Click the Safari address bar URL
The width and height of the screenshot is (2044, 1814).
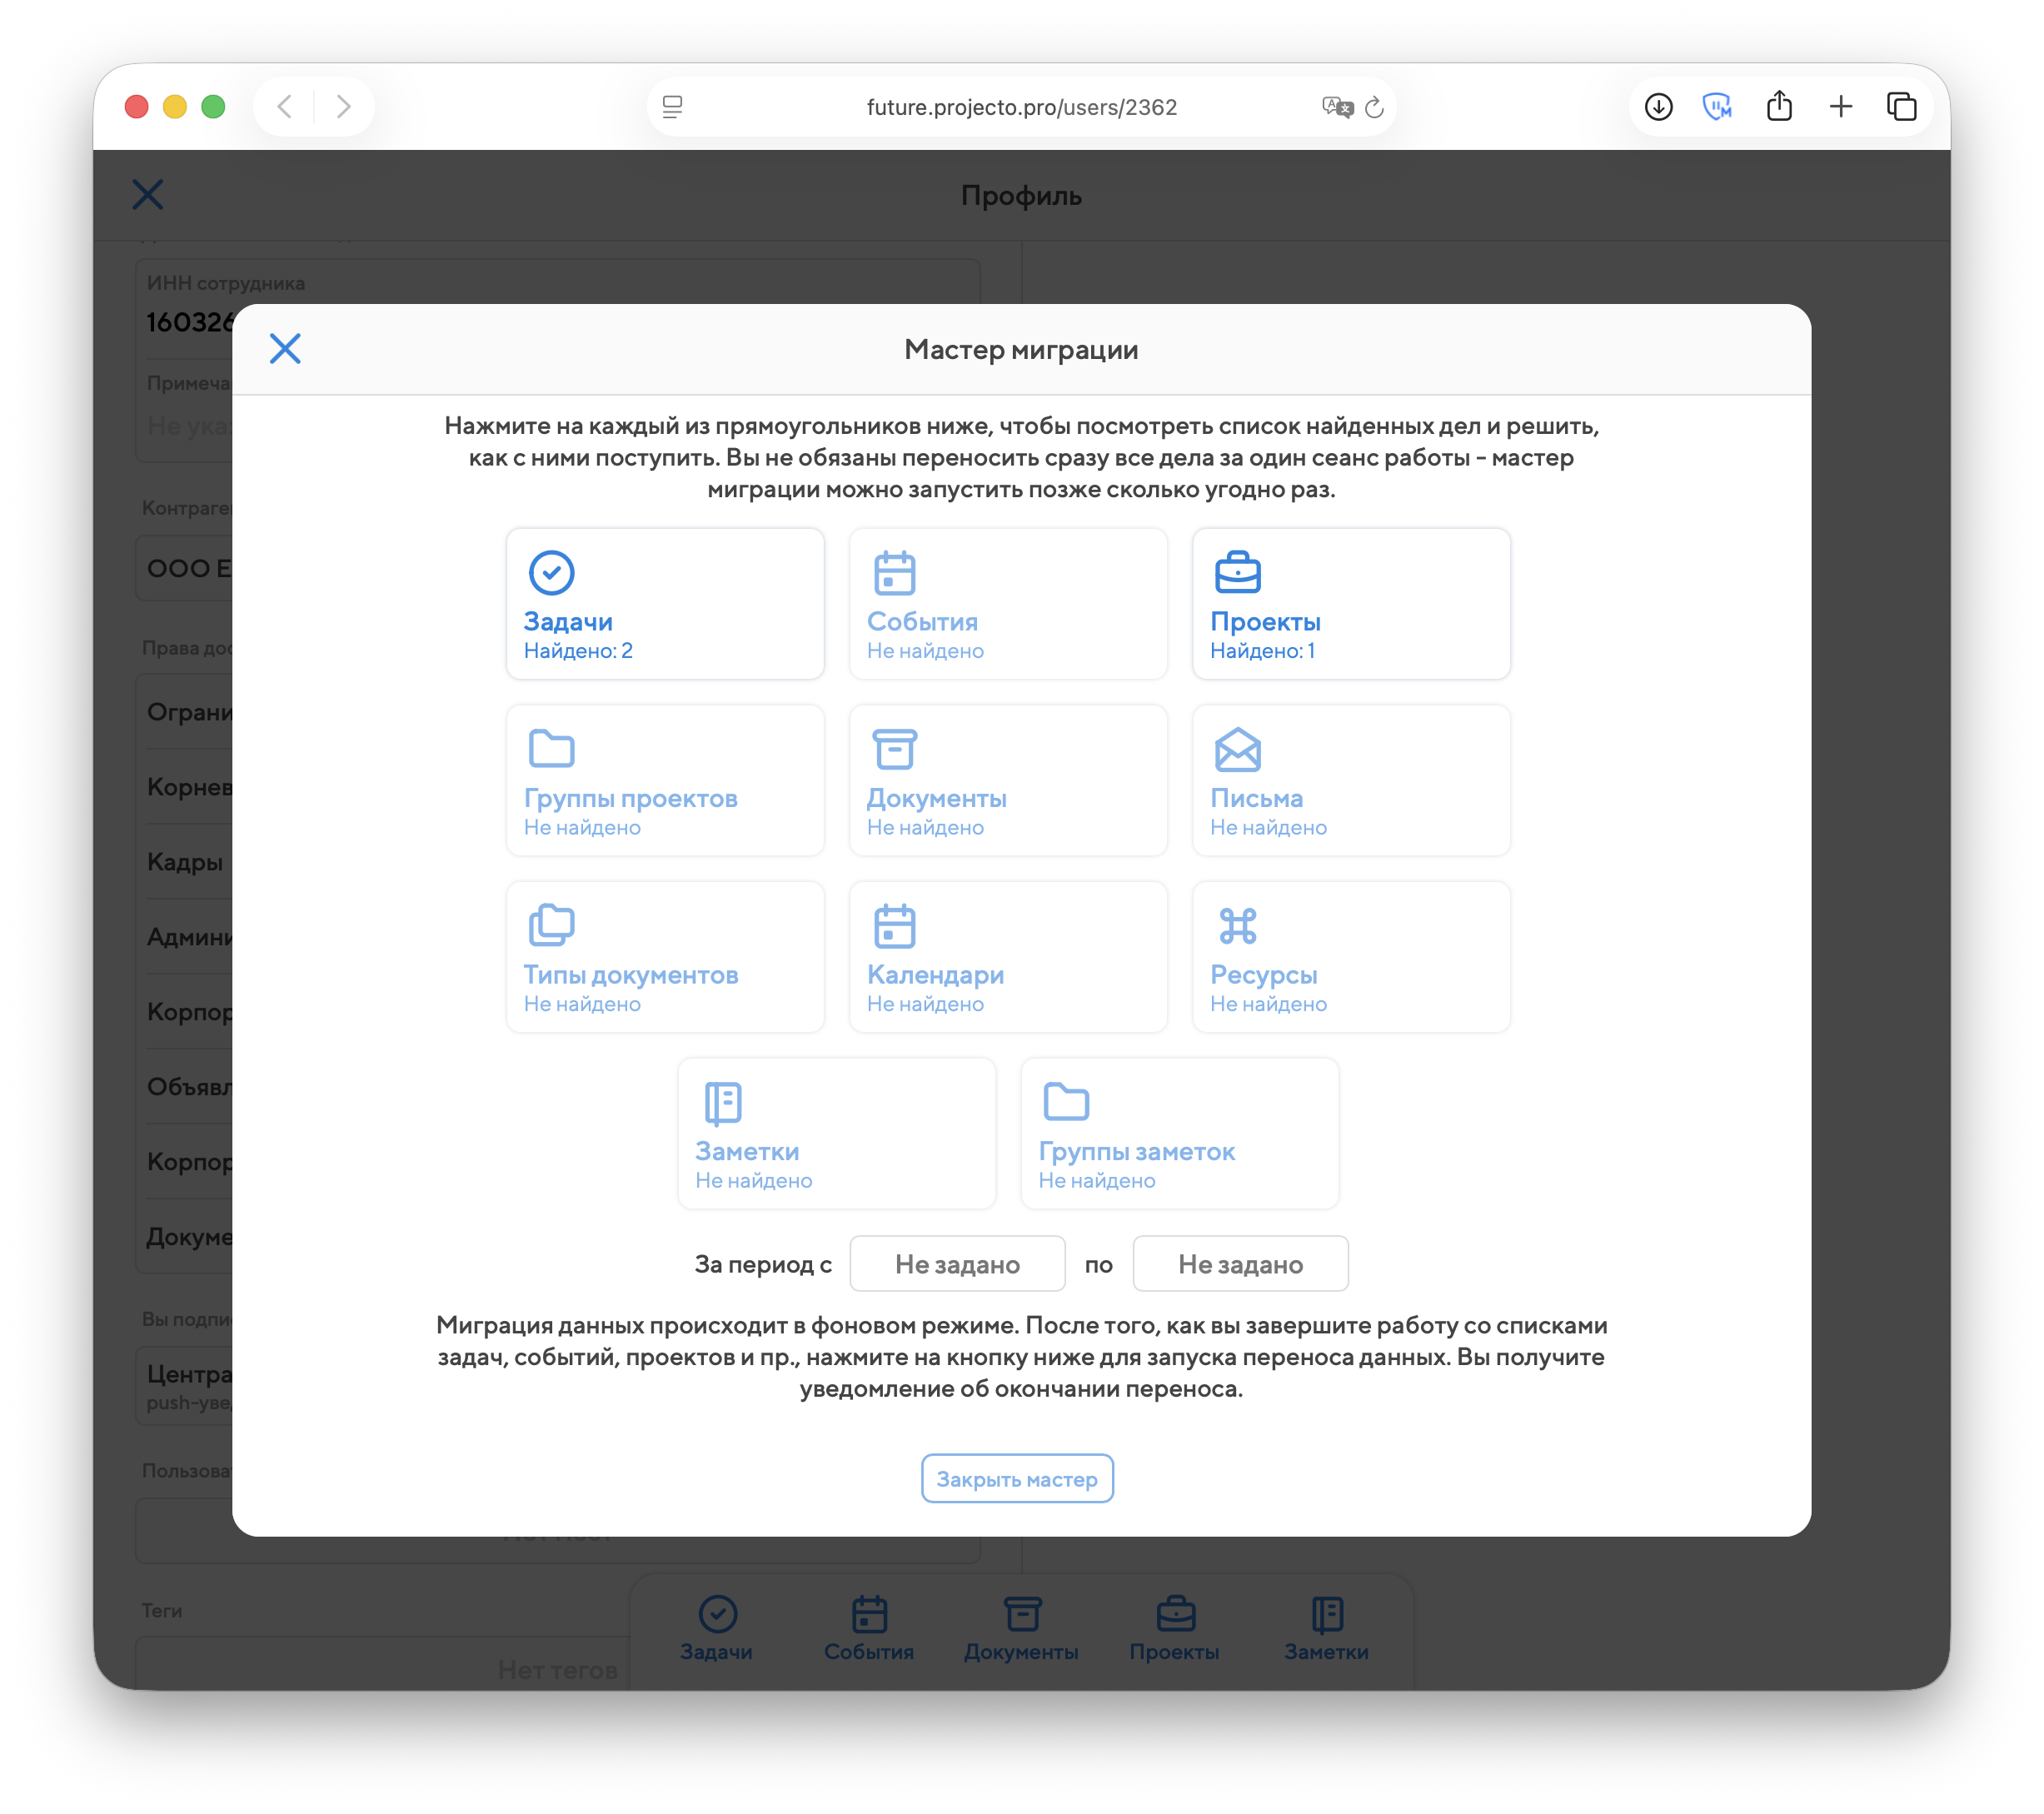pyautogui.click(x=1021, y=107)
